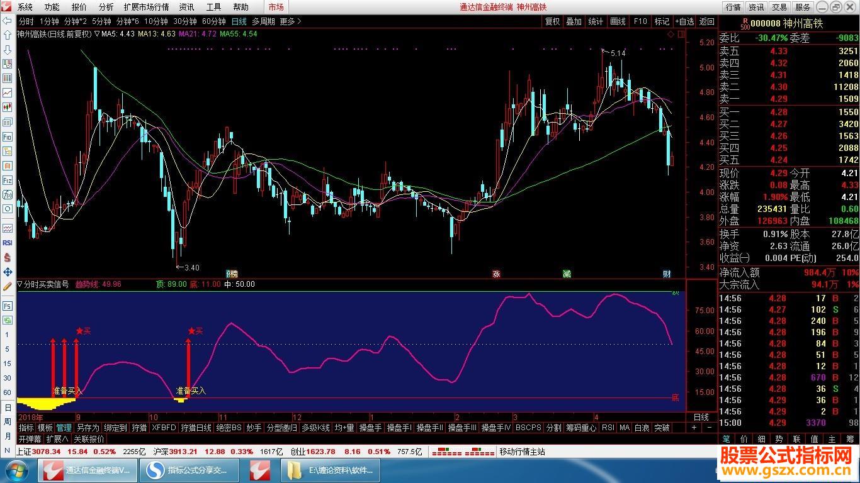Switch to 分时 period tab
The image size is (860, 483).
[x=26, y=21]
